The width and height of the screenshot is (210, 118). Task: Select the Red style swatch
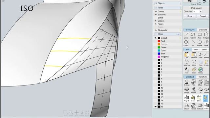tap(159, 41)
